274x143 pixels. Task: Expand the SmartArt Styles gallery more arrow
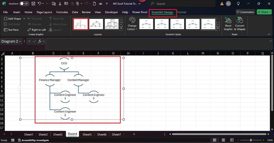[218, 28]
